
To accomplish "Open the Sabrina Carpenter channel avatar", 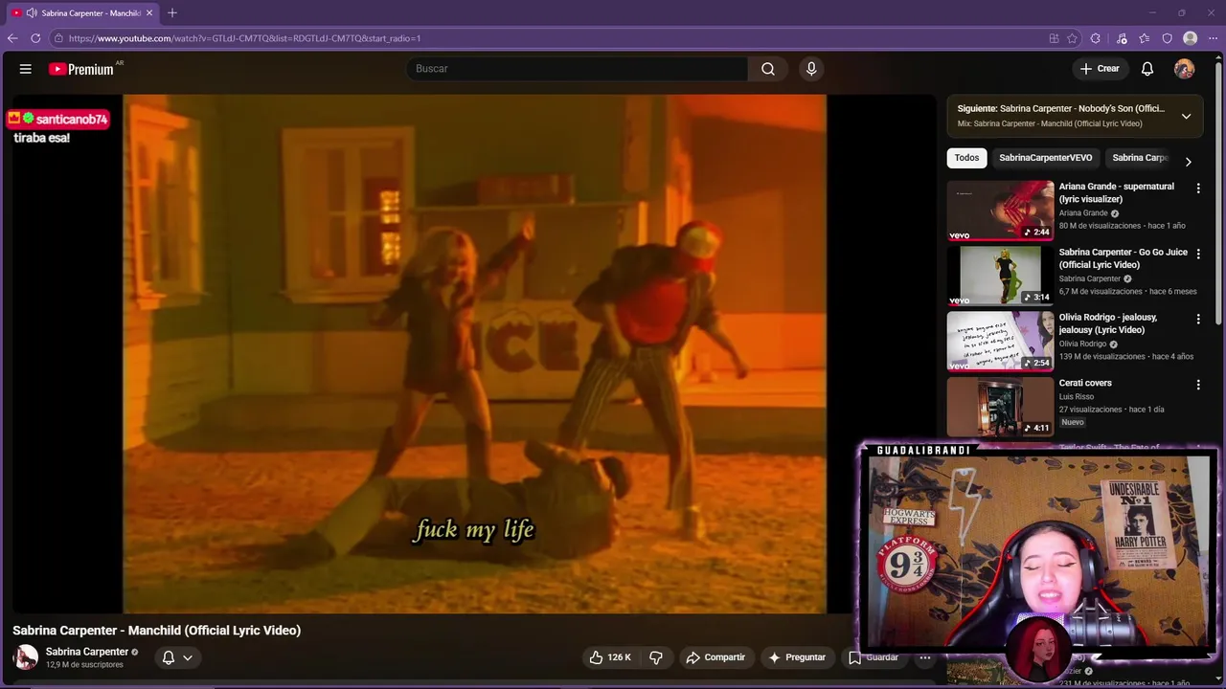I will tap(26, 657).
